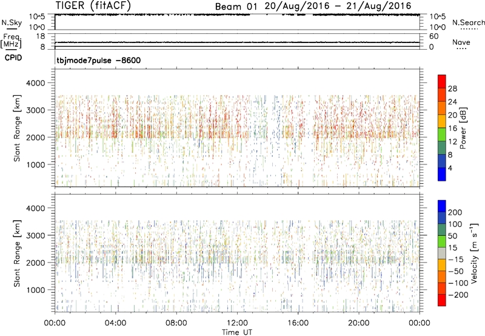
Task: Click the blue bottom segment of the Power colorbar
Action: click(442, 174)
